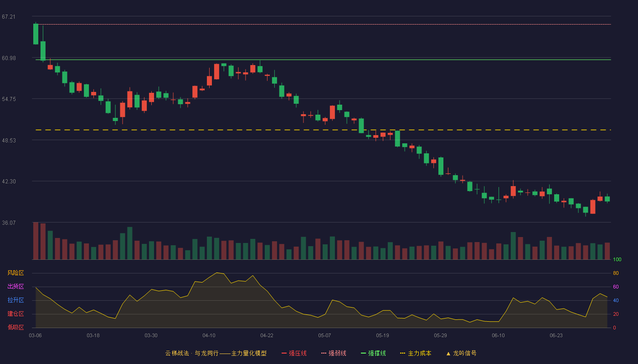Image resolution: width=638 pixels, height=364 pixels.
Task: Click the 03-18 date label
Action: pyautogui.click(x=93, y=335)
